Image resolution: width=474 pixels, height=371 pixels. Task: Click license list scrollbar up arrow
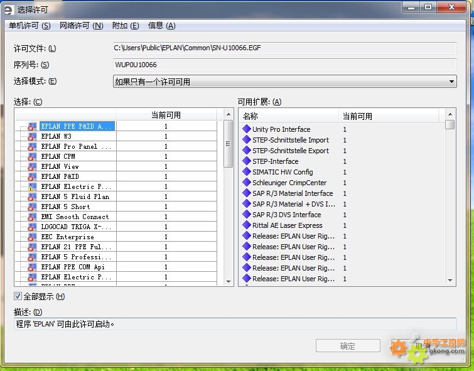[x=229, y=114]
